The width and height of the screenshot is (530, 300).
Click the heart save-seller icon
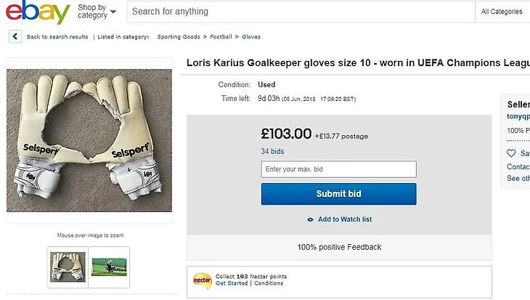click(511, 153)
